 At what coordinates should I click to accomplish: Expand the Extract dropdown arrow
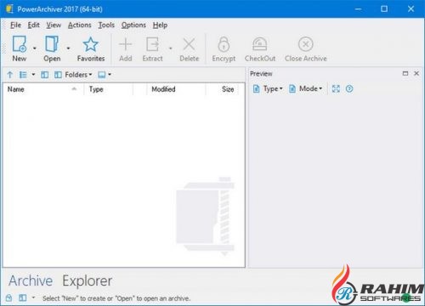pos(170,48)
